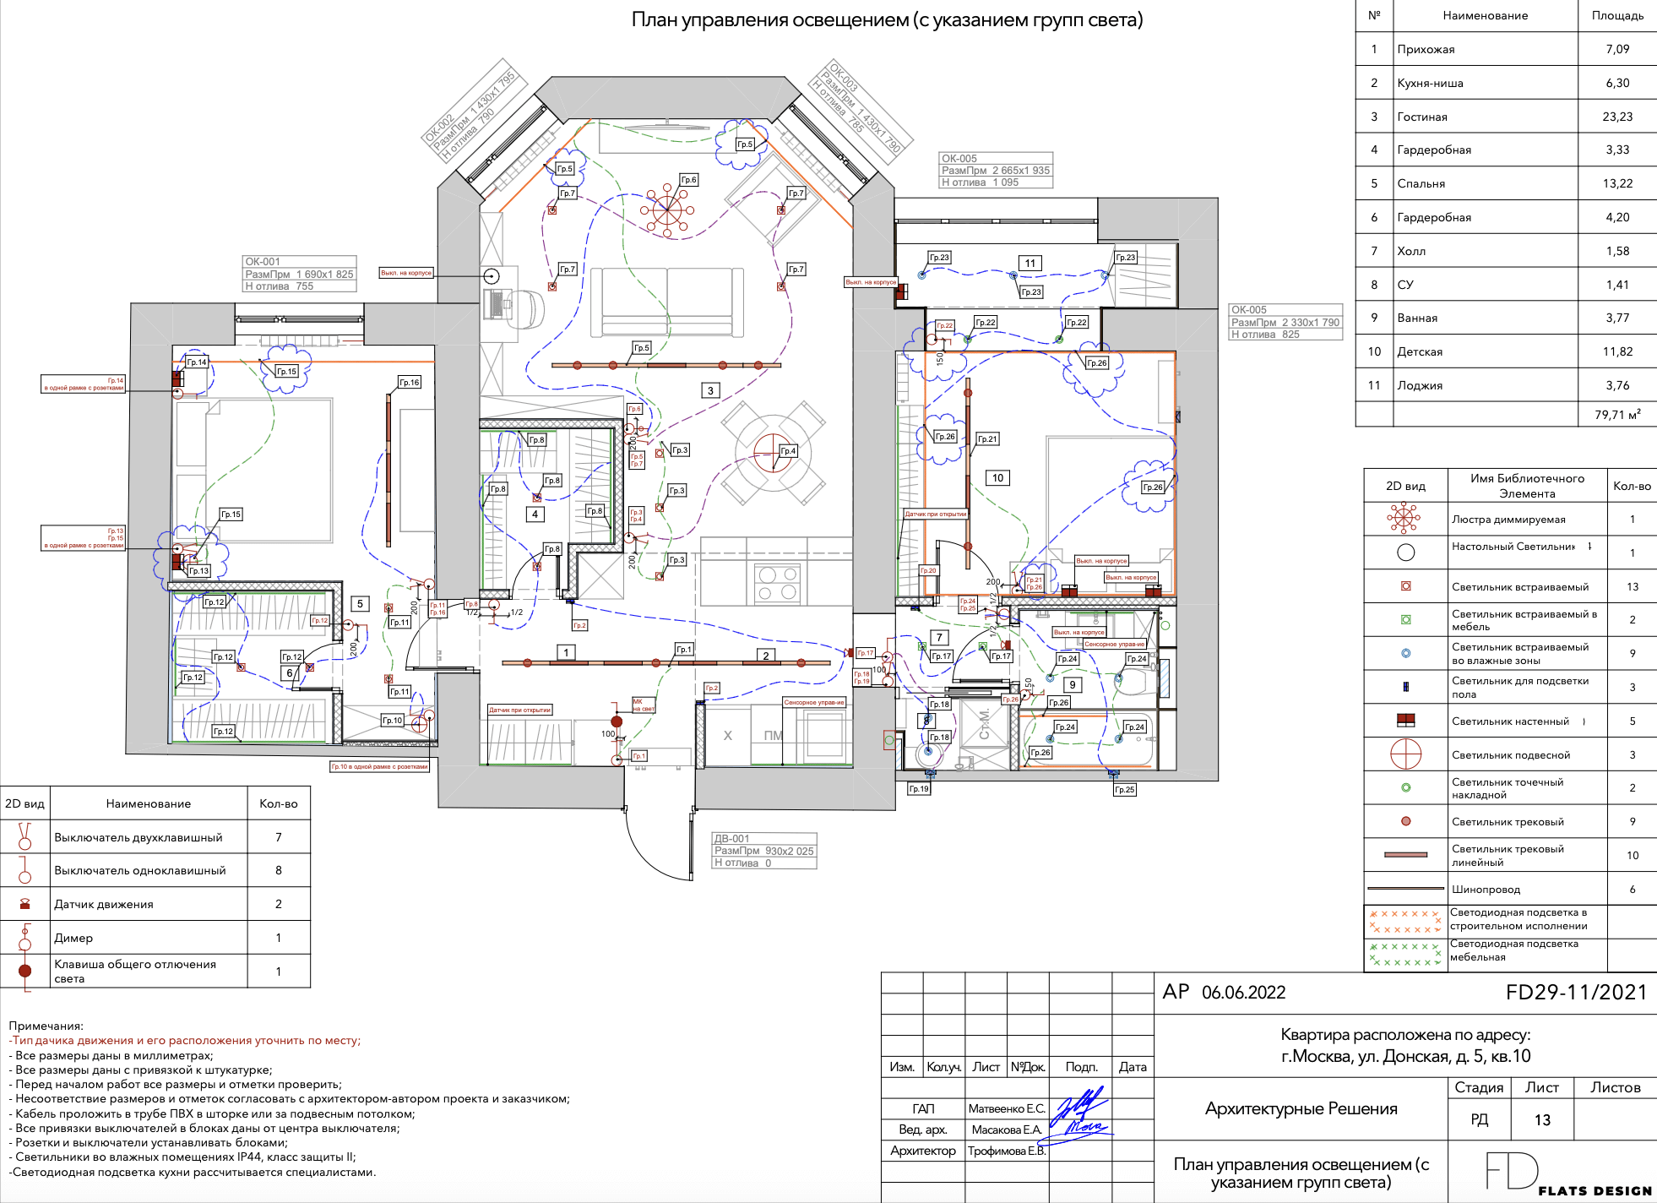Click the Гр.4 label at the dining table
This screenshot has height=1203, width=1657.
pyautogui.click(x=788, y=451)
